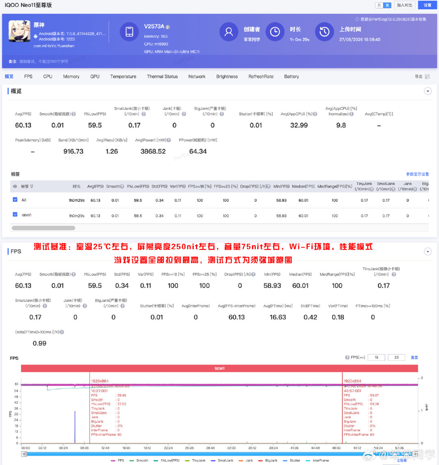Switch the top toggle to 开
This screenshot has height=465, width=439.
coord(379,5)
